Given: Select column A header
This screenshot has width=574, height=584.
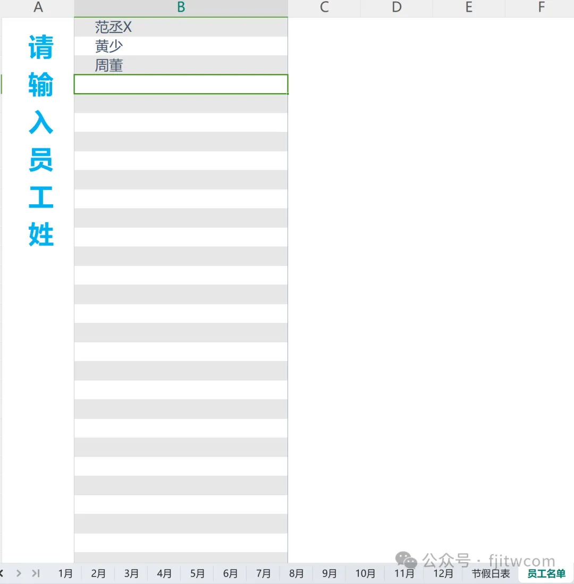Looking at the screenshot, I should click(38, 7).
